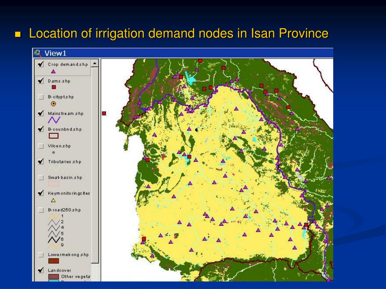Click the yellow triangle Keymonitoringsites legend symbol
Viewport: 386px width, 289px height.
click(53, 200)
